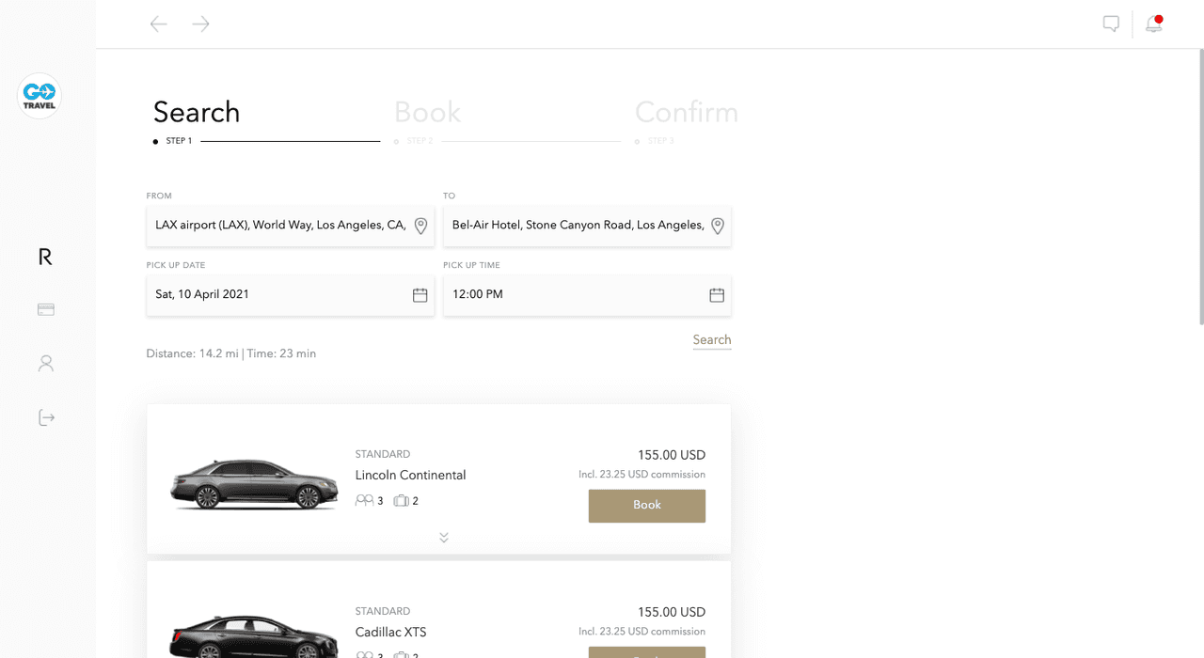Open the pick up time picker
This screenshot has height=658, width=1204.
click(717, 295)
